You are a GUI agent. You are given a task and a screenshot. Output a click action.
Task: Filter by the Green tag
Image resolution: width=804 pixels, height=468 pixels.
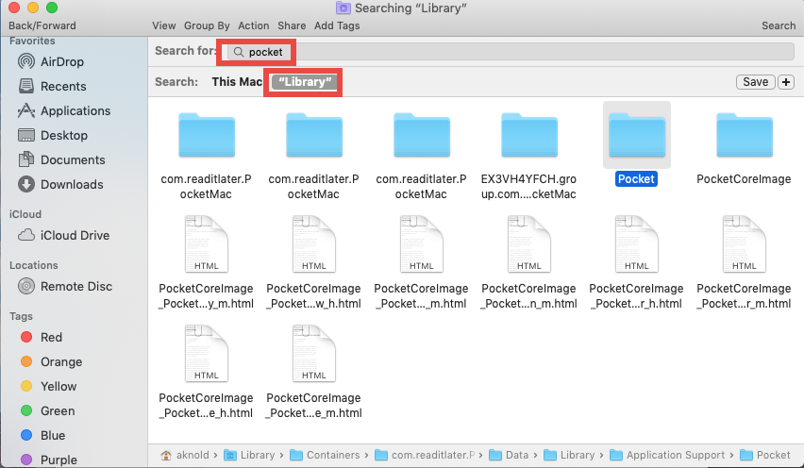[48, 411]
